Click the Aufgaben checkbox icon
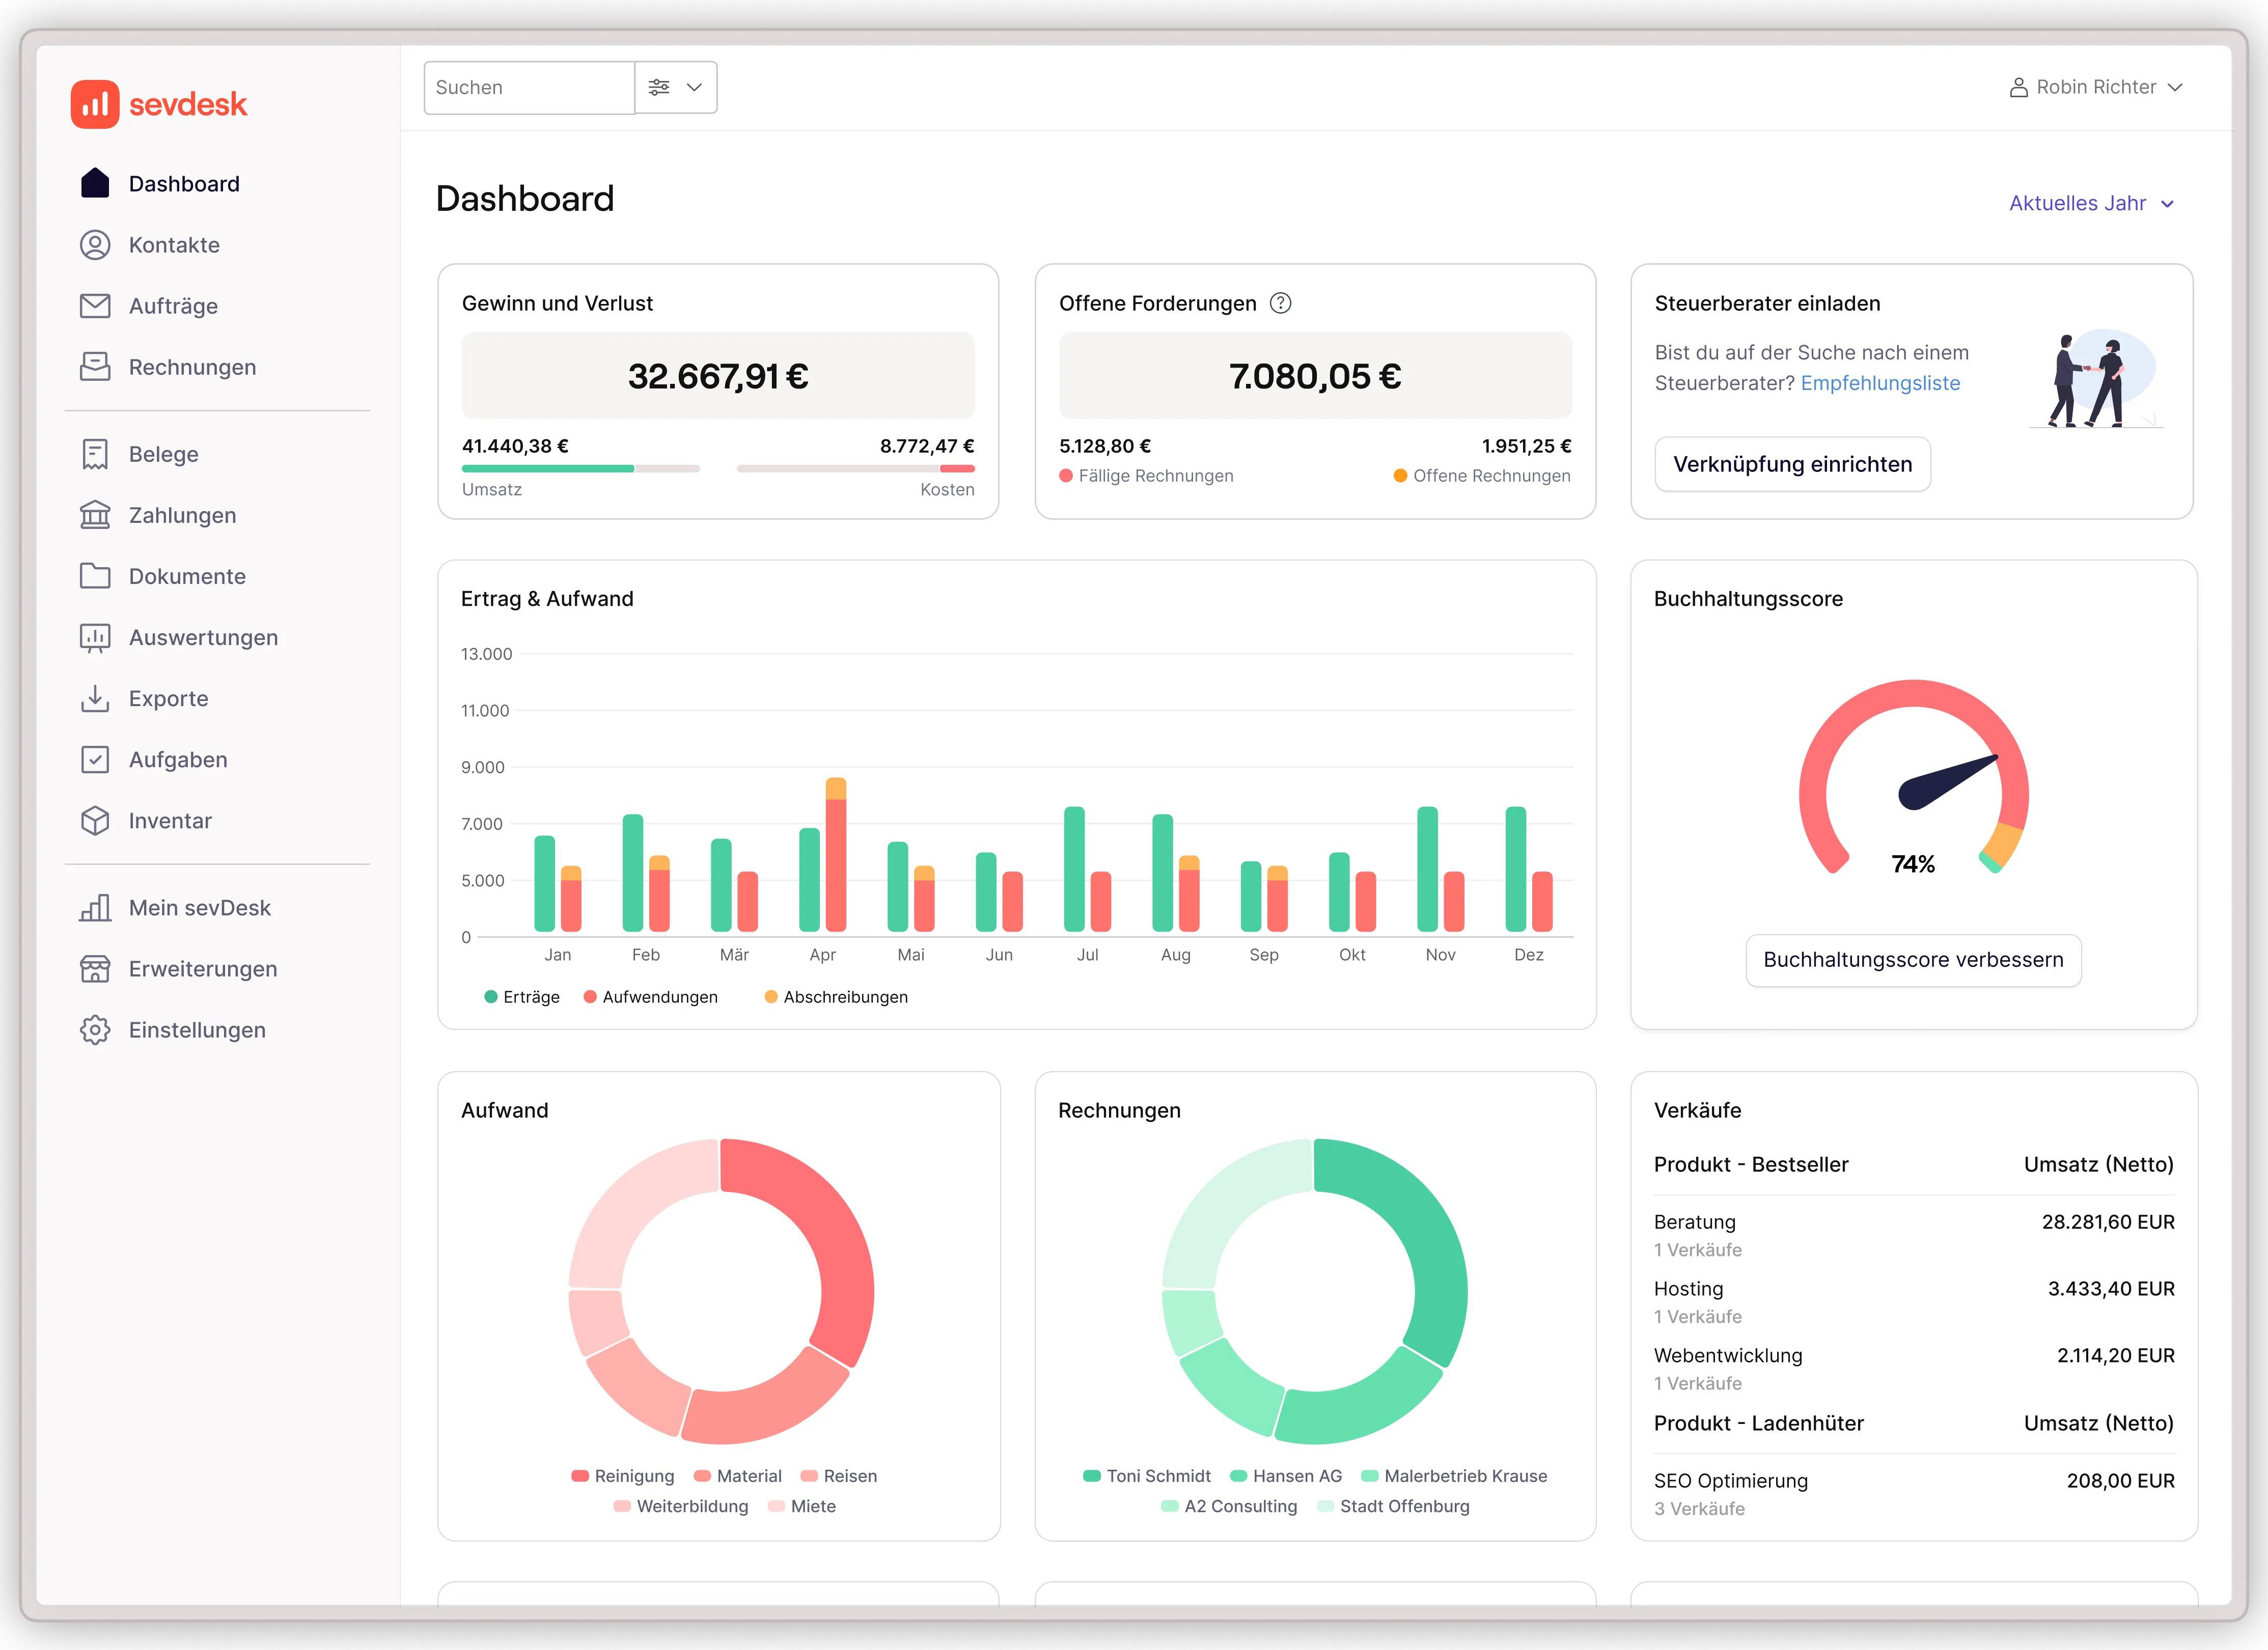 tap(95, 760)
